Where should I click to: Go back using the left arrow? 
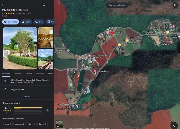point(3,4)
